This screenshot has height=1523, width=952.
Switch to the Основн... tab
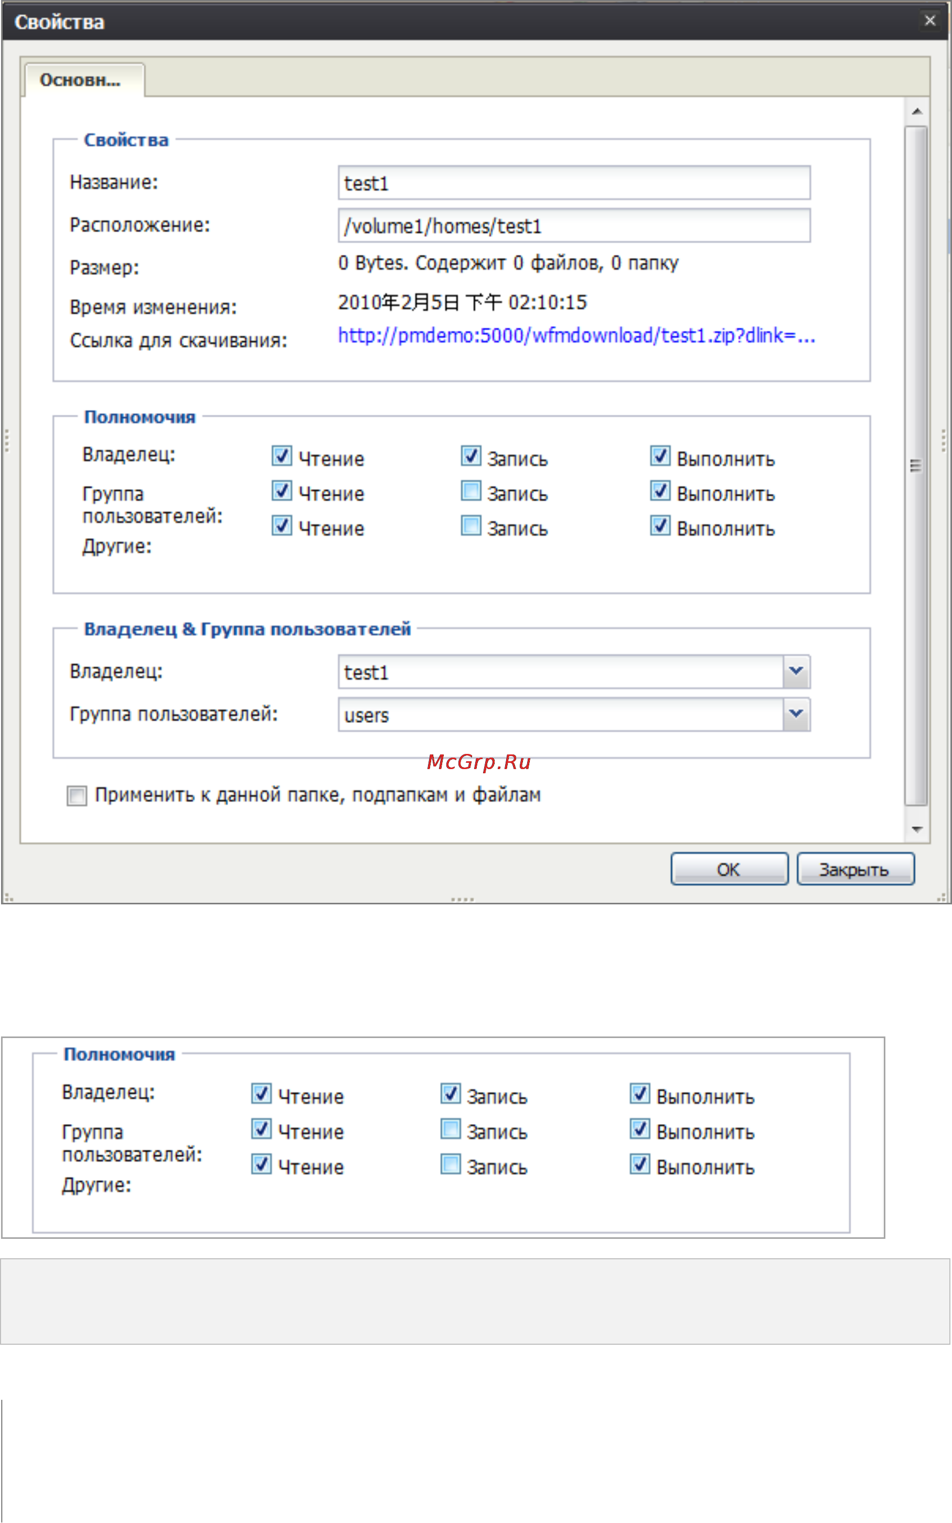(x=84, y=80)
